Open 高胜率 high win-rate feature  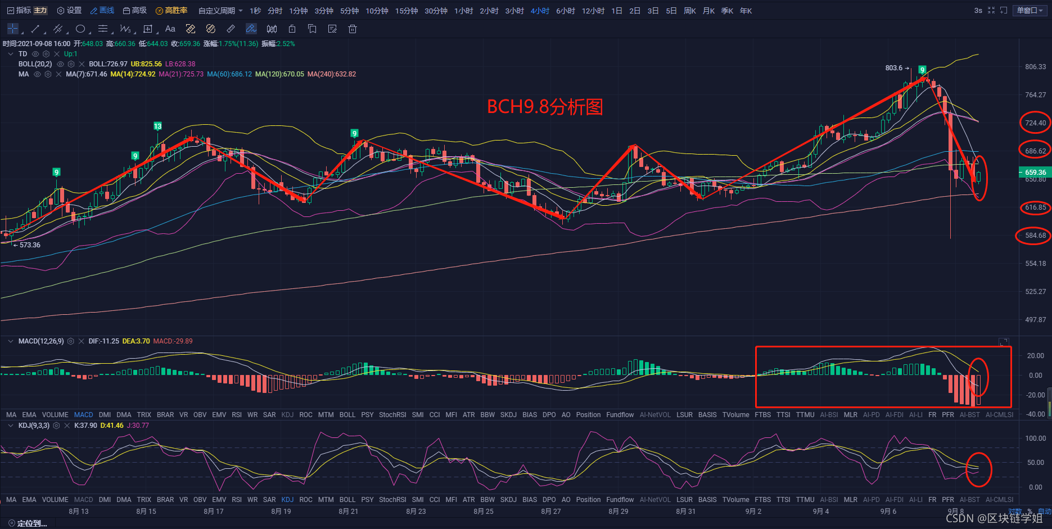[171, 11]
